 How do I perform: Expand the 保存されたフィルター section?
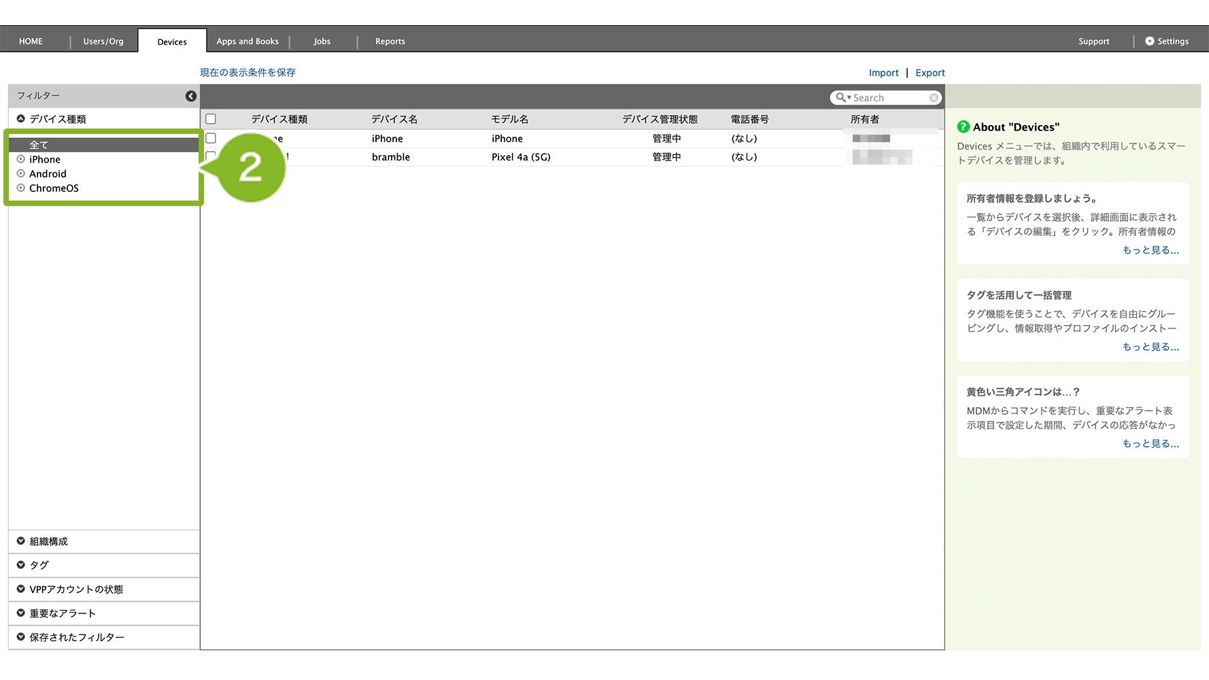pyautogui.click(x=21, y=637)
